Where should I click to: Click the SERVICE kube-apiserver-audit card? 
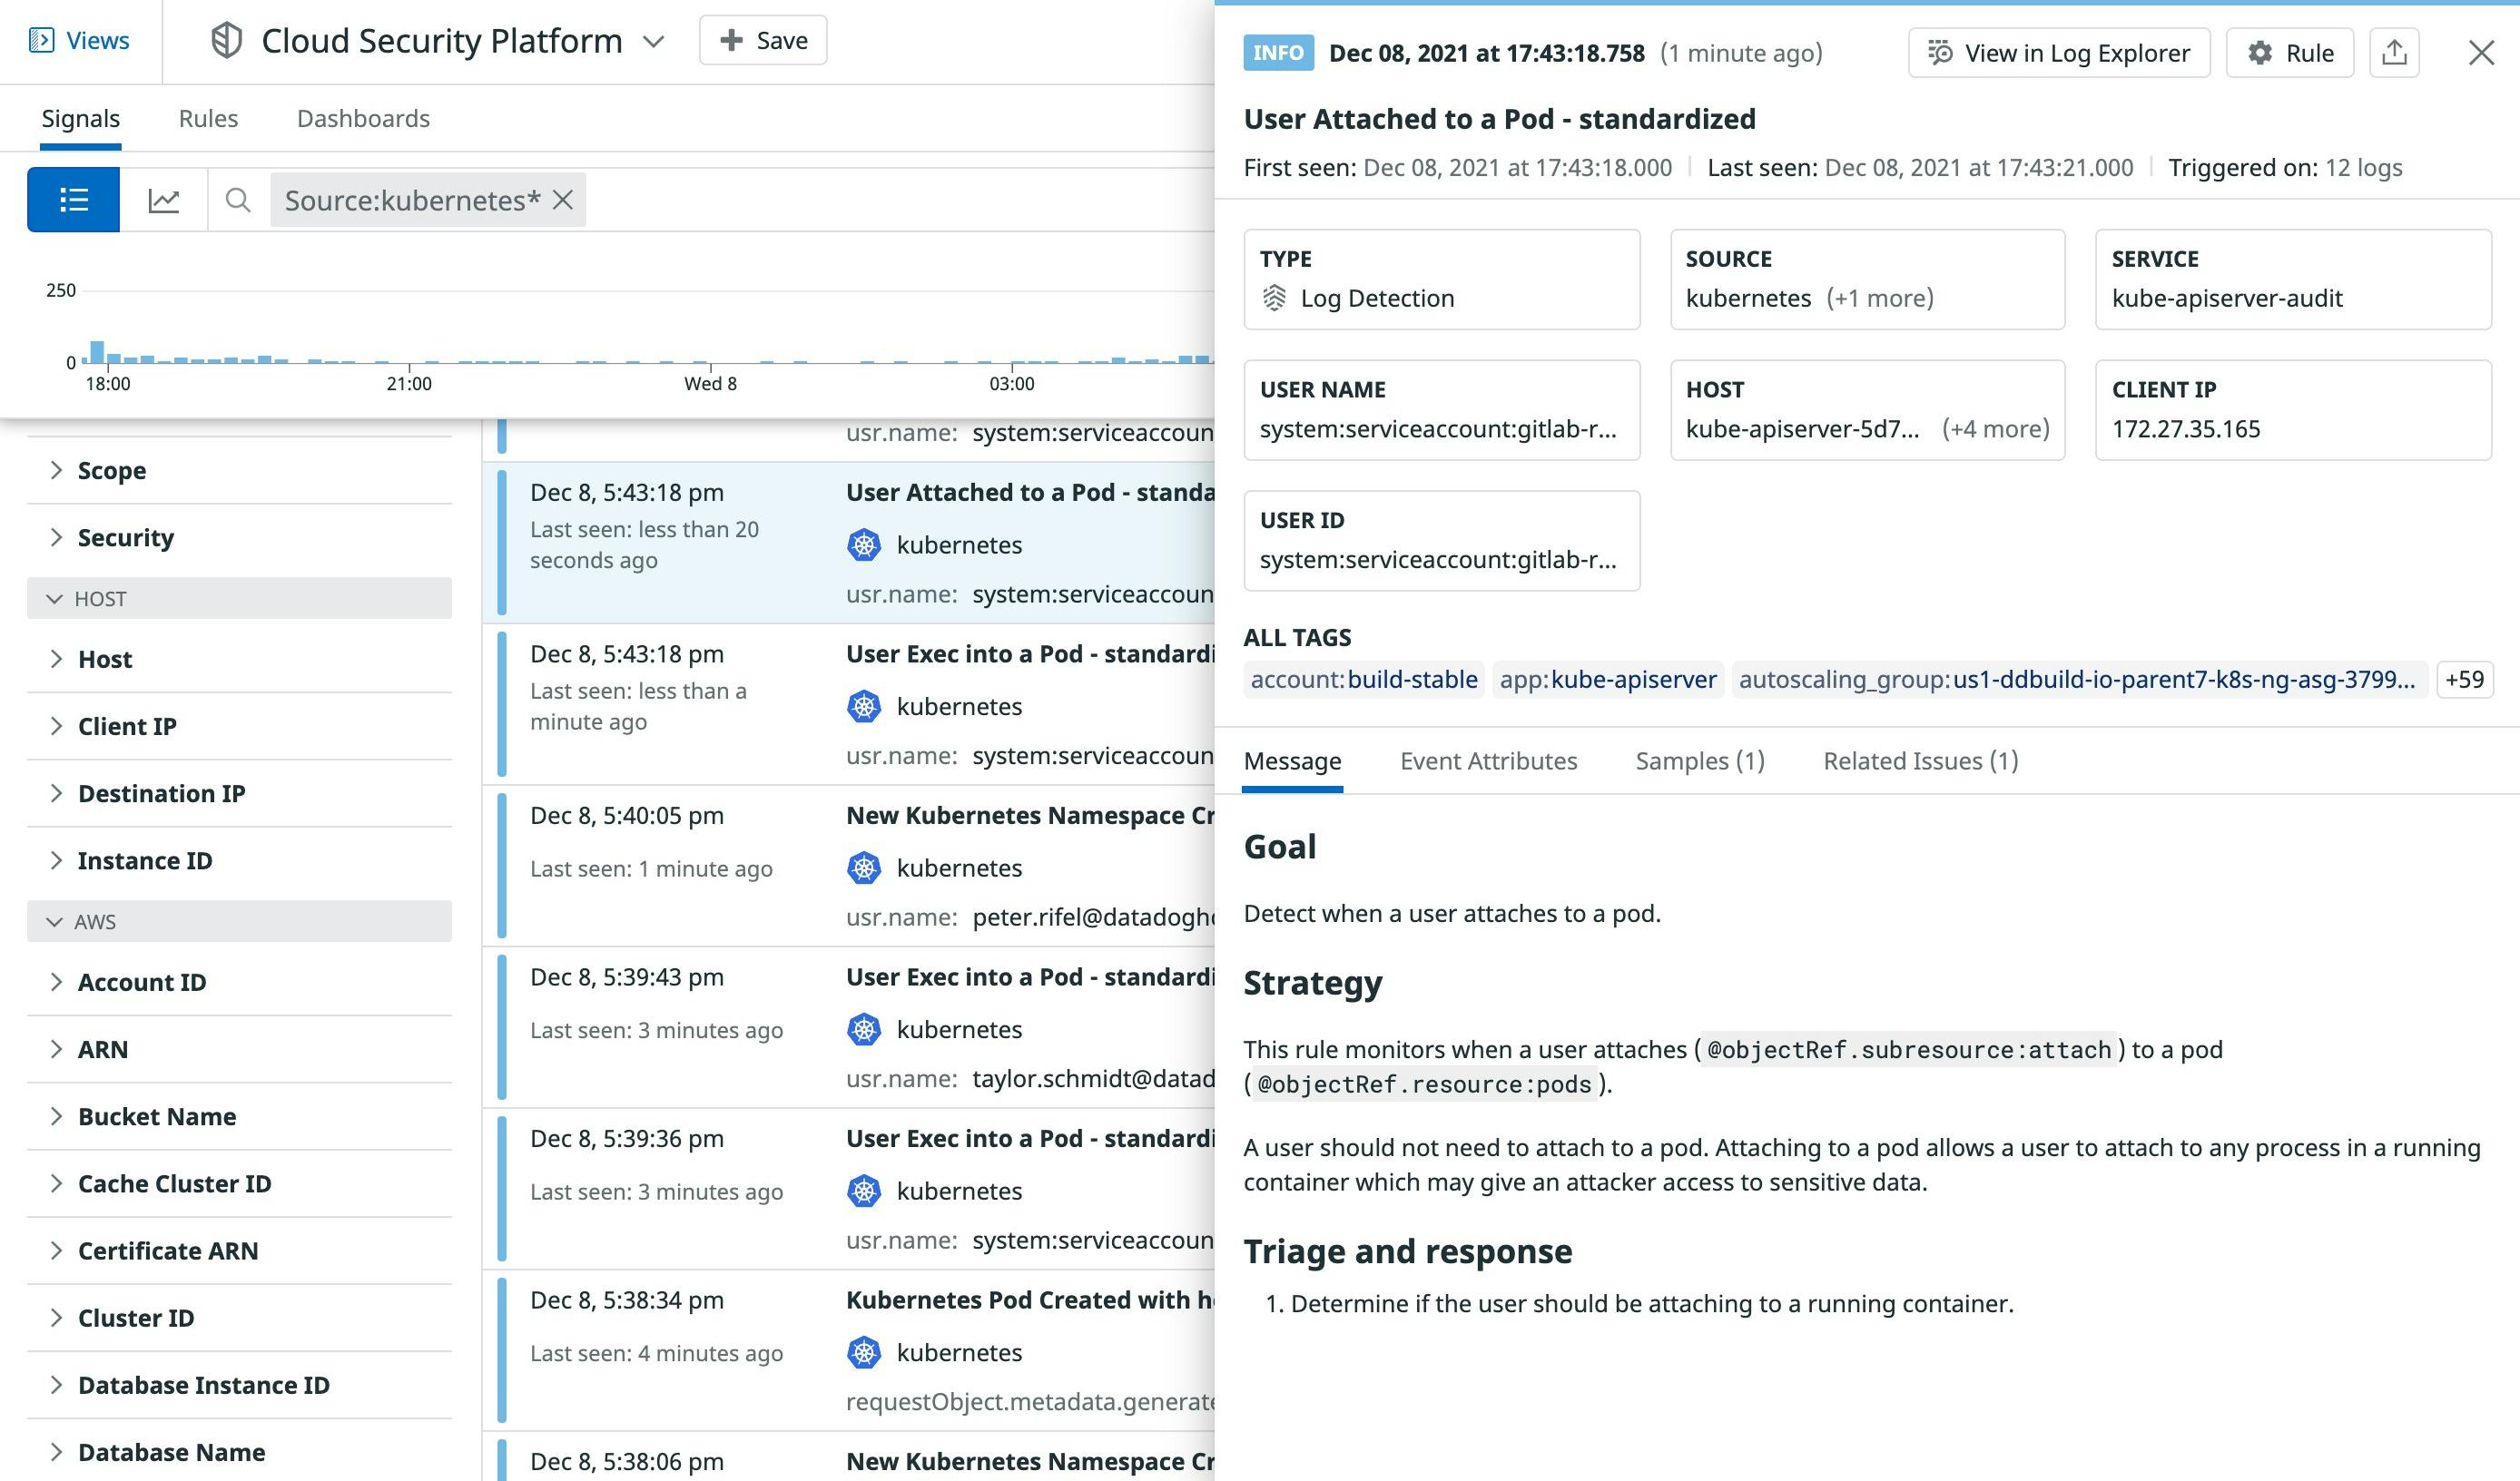(x=2293, y=279)
